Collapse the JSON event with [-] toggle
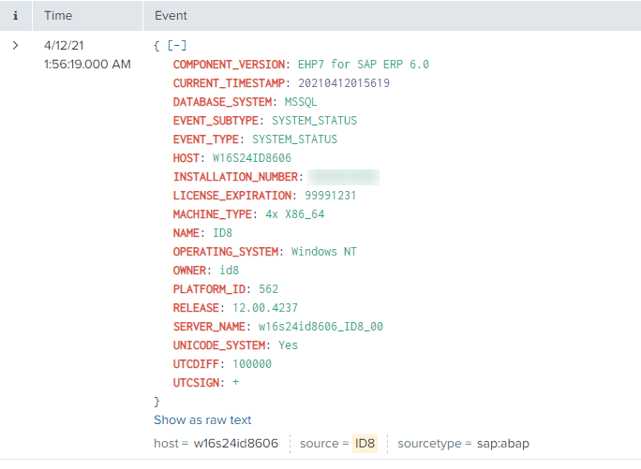This screenshot has width=641, height=469. point(174,46)
